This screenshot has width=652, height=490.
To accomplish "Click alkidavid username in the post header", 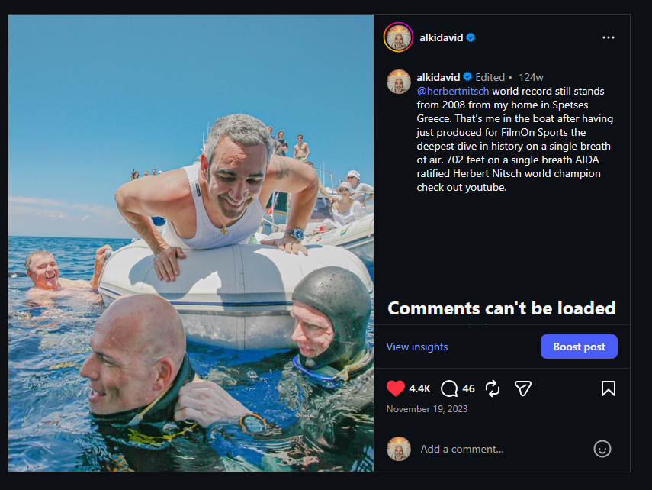I will pos(442,37).
